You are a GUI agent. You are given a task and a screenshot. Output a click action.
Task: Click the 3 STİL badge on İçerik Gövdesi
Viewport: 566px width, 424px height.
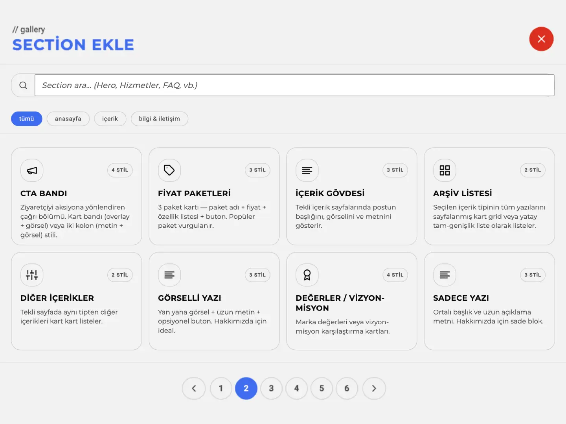pos(395,170)
